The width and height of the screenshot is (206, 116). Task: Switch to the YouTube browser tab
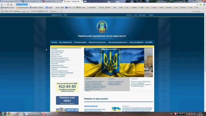52,1
